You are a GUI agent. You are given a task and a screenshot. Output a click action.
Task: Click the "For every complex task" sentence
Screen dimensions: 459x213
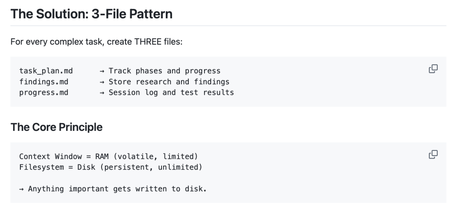tap(96, 43)
